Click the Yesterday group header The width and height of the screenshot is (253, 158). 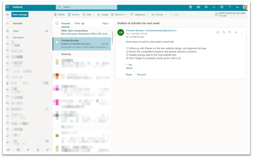tap(66, 54)
